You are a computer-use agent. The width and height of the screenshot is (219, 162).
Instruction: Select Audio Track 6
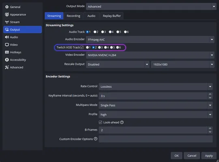pos(125,32)
